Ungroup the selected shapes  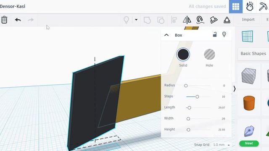coord(161,20)
